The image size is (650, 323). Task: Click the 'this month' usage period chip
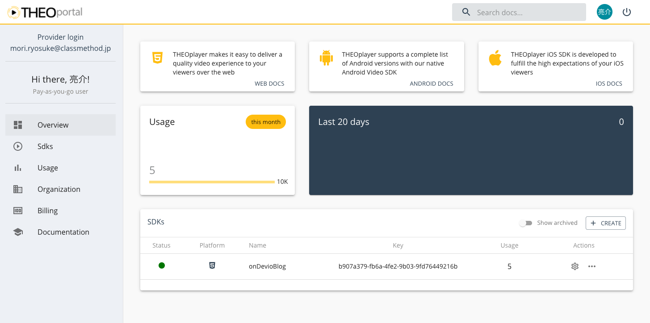(265, 122)
